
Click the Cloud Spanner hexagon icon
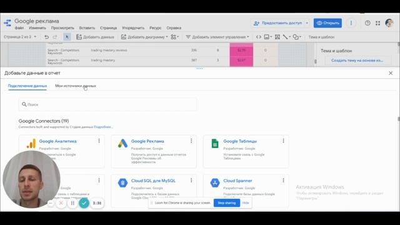pyautogui.click(x=215, y=182)
